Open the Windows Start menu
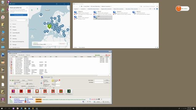Screen dimensions: 196x110 2,108
